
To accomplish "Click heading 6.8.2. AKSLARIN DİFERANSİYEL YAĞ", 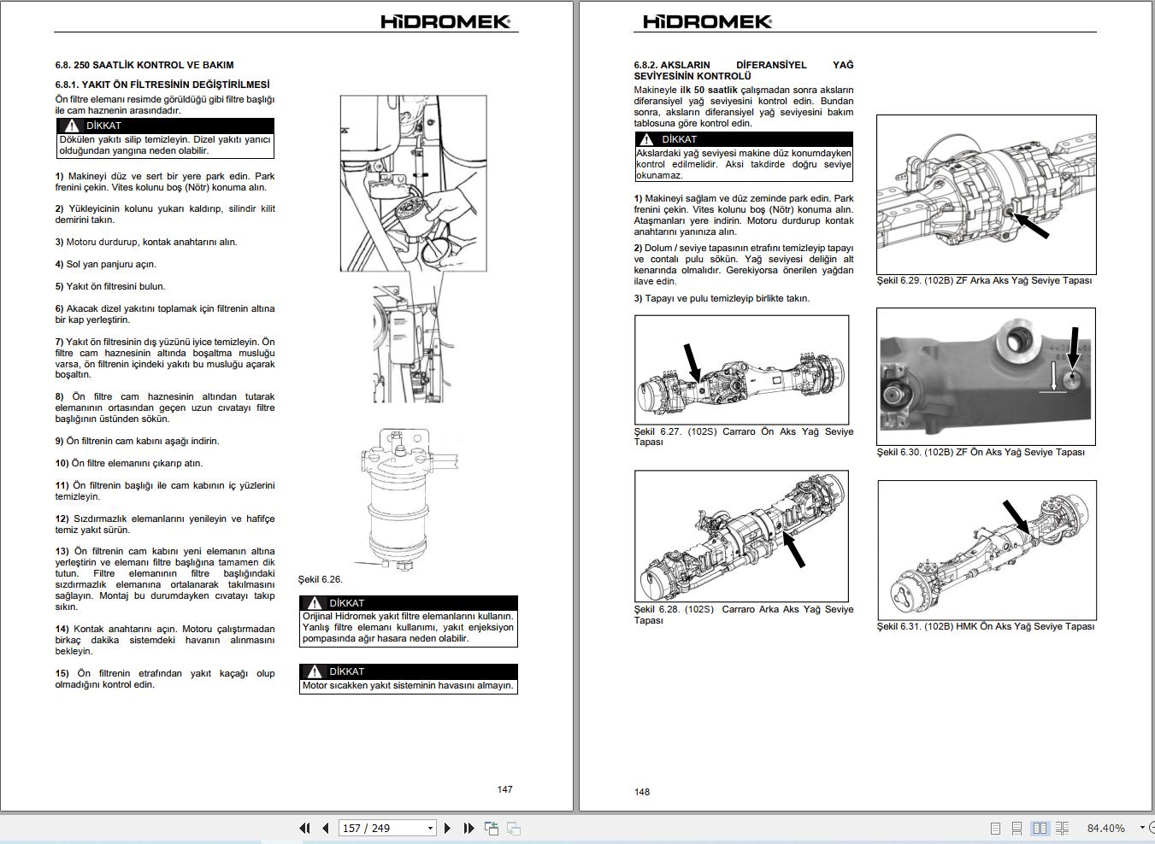I will point(744,70).
